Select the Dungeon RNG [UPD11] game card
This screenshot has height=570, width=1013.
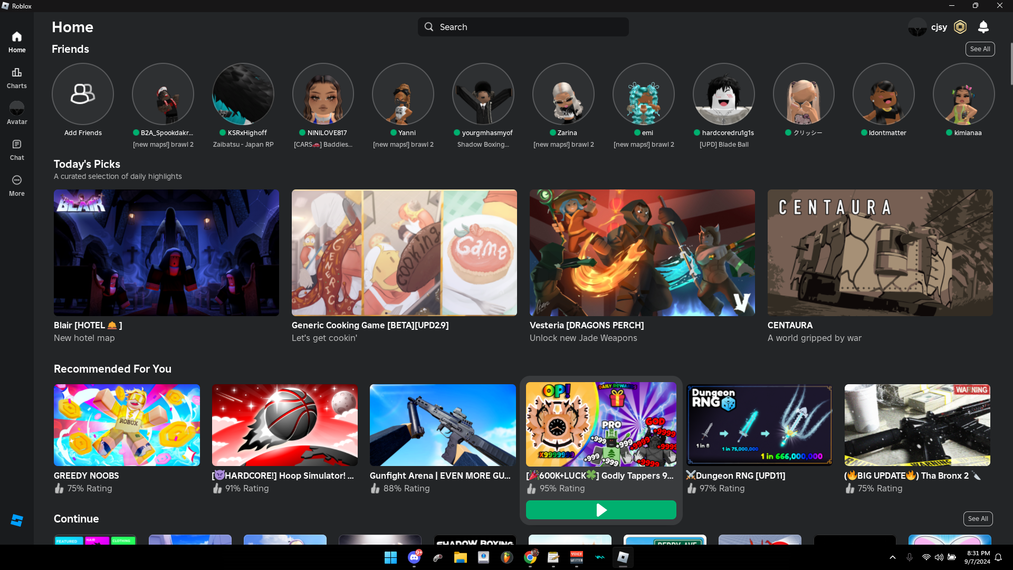tap(759, 425)
